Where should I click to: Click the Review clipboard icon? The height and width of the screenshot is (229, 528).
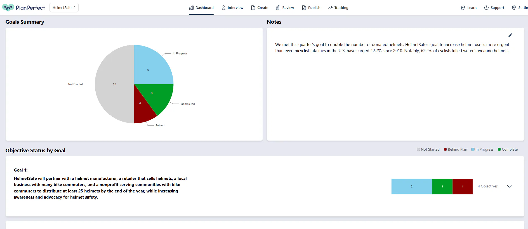click(x=278, y=8)
